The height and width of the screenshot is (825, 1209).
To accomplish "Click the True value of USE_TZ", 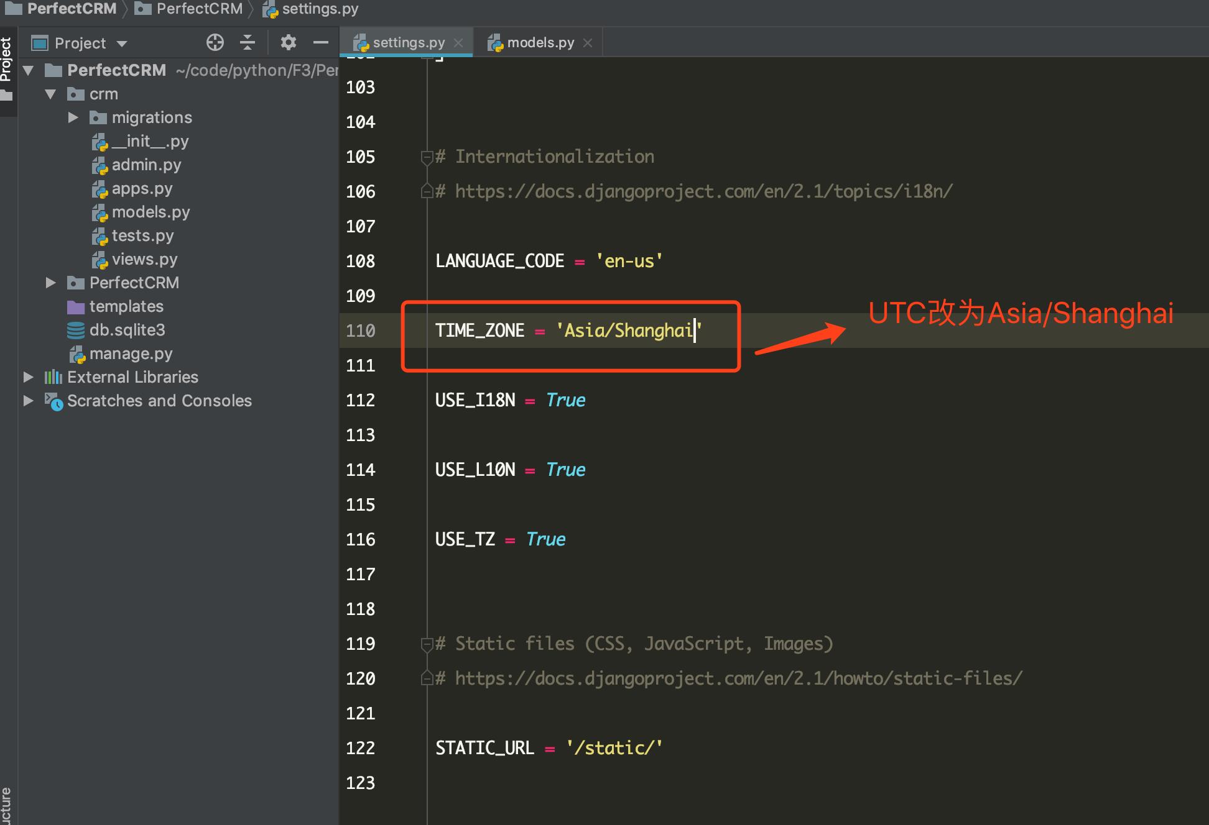I will tap(545, 539).
